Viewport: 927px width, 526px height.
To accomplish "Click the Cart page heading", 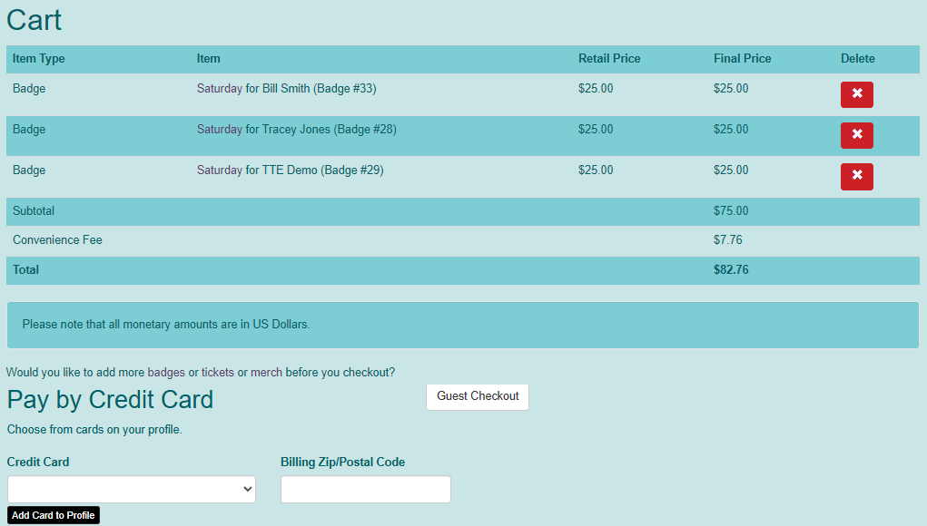I will tap(34, 20).
